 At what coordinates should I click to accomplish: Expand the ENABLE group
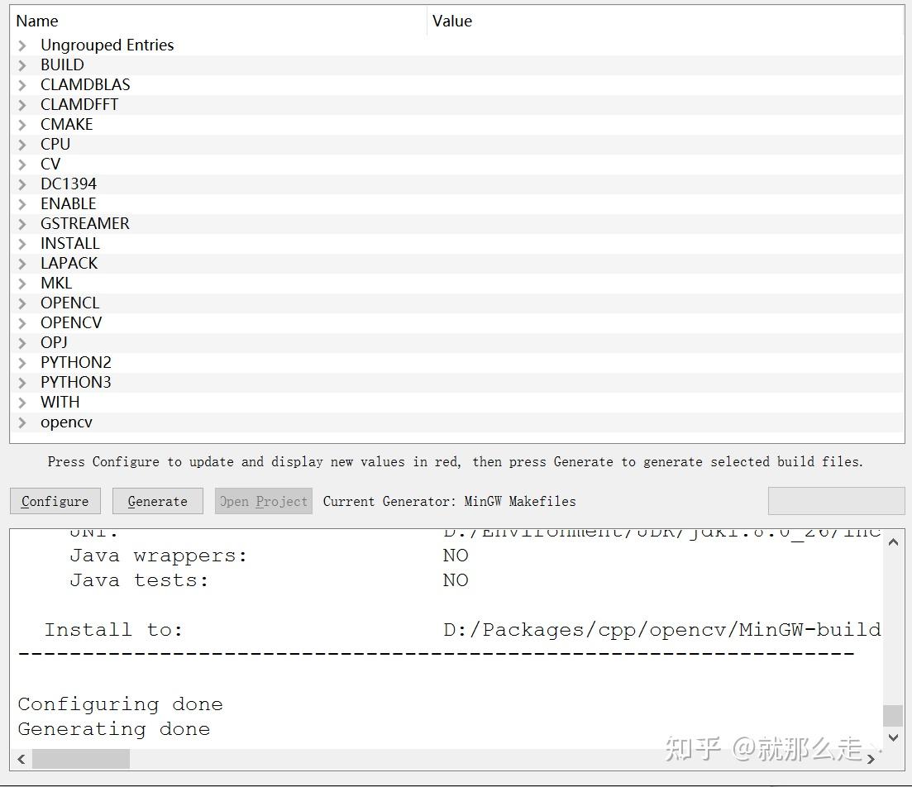(22, 203)
